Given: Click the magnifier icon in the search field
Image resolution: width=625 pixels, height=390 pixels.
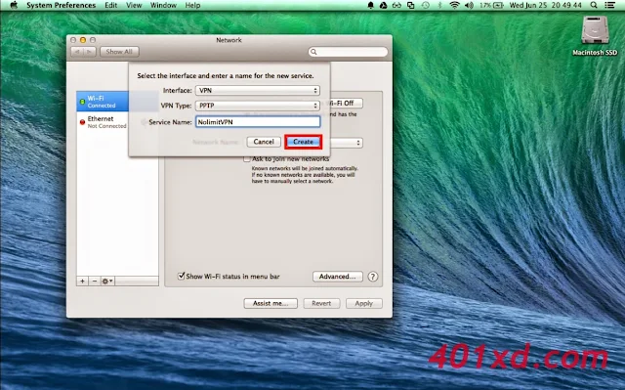Looking at the screenshot, I should (x=313, y=52).
